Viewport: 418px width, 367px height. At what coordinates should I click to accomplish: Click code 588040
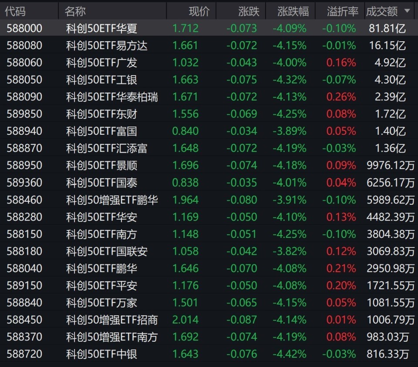click(x=24, y=268)
